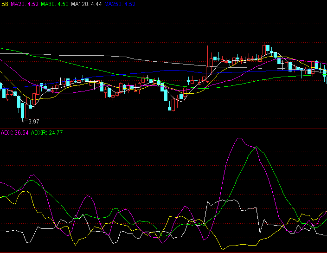Click the MA120 moving average label
The height and width of the screenshot is (253, 327).
(x=89, y=4)
